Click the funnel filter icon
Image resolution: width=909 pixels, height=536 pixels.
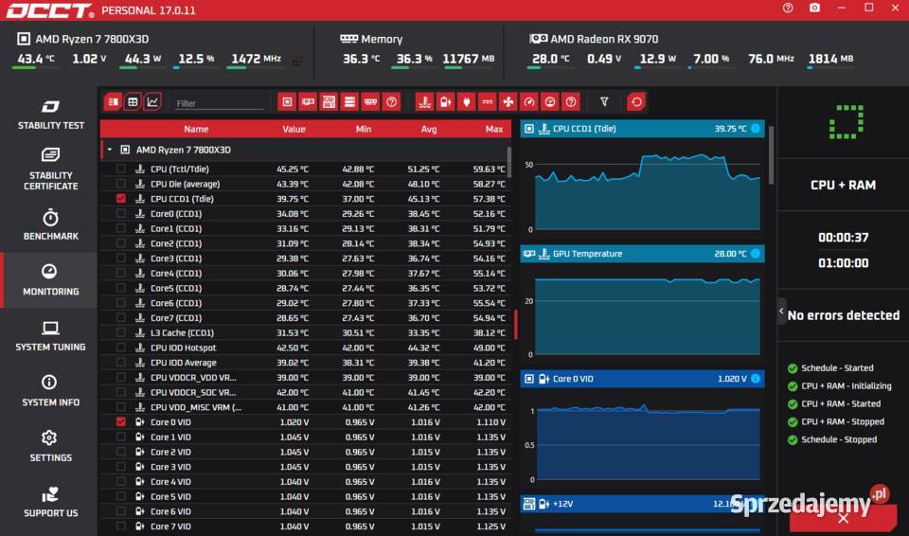coord(604,102)
